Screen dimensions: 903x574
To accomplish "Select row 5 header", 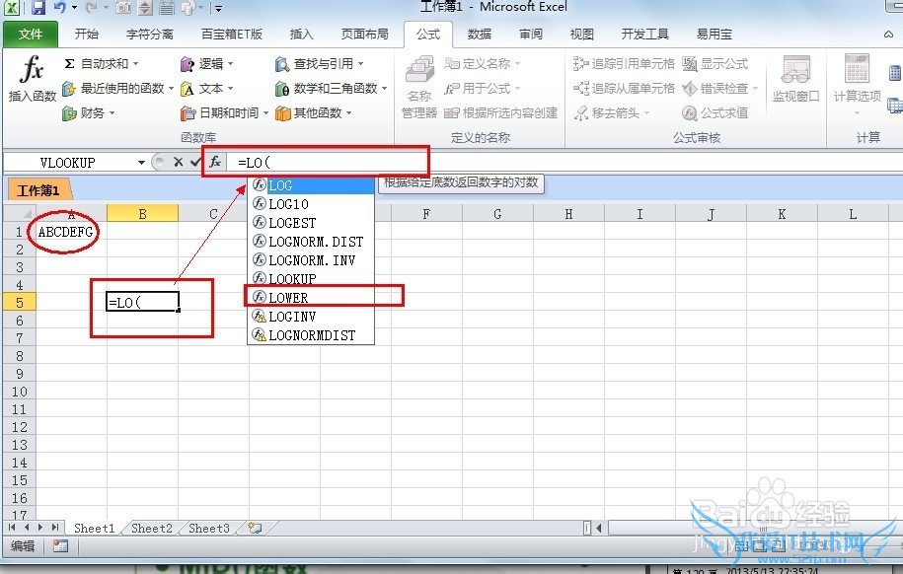I will 19,302.
